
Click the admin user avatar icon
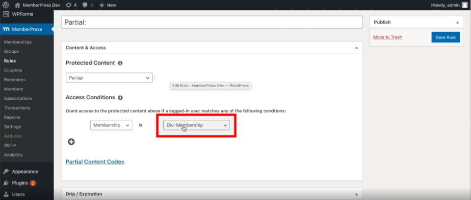point(465,5)
